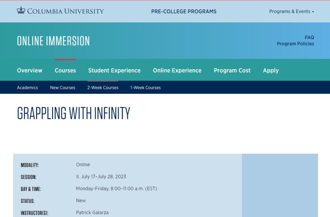Select the Courses tab
Image resolution: width=330 pixels, height=217 pixels.
point(65,70)
